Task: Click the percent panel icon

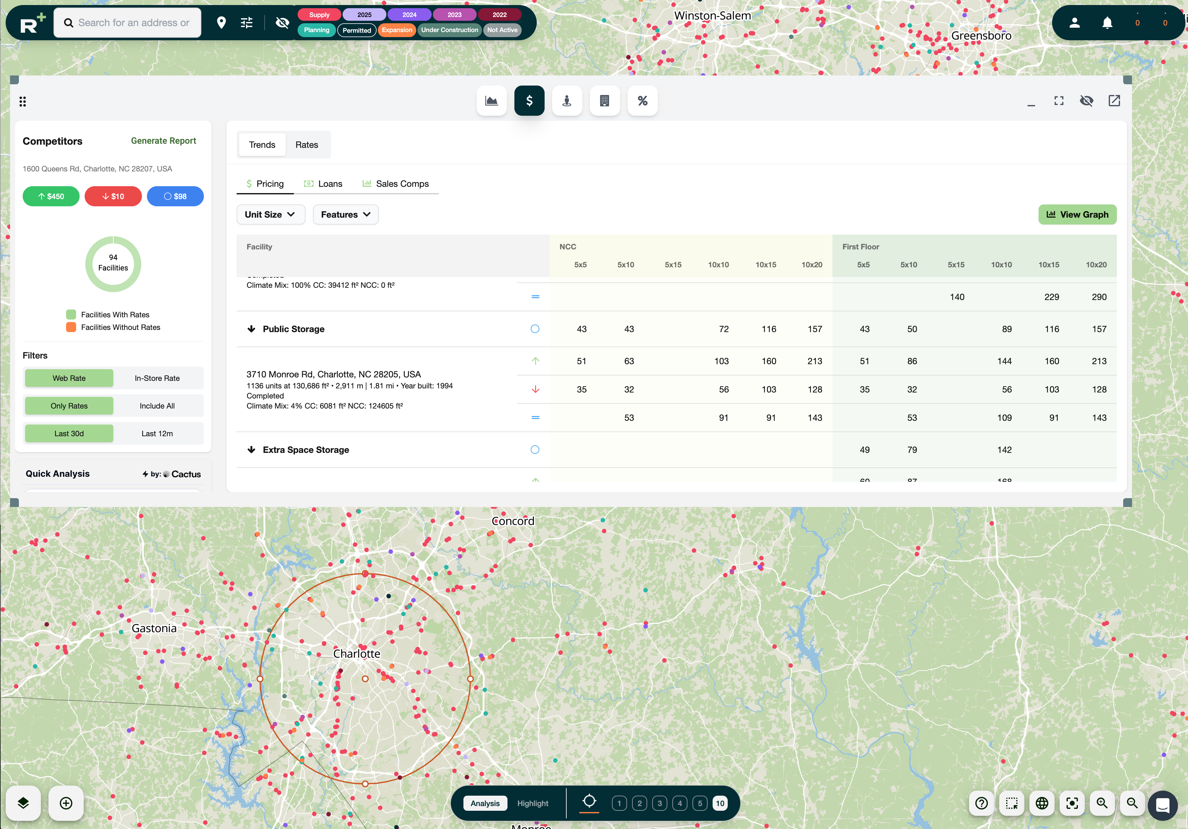Action: pos(642,101)
